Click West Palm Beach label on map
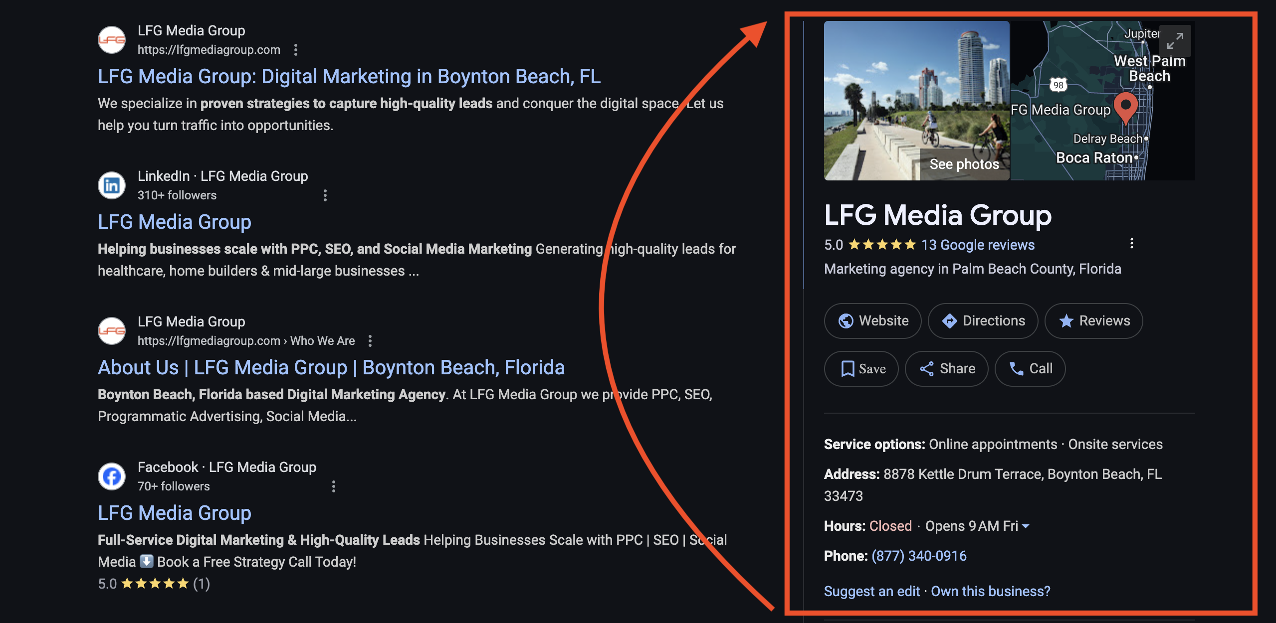Viewport: 1276px width, 623px height. (x=1149, y=69)
